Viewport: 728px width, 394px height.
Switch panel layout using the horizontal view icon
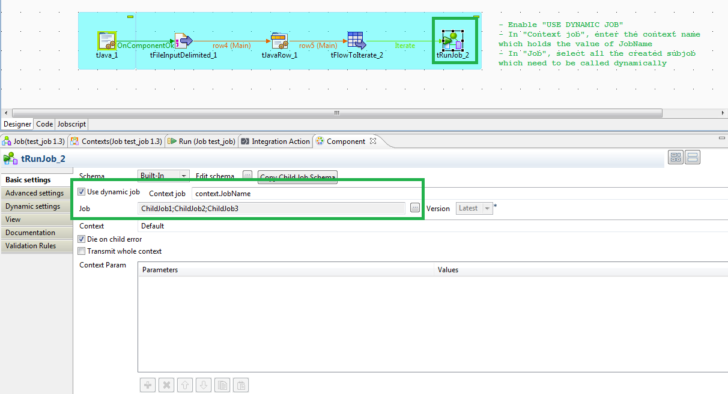(692, 157)
